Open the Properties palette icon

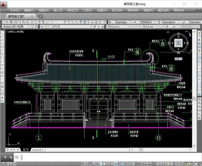click(81, 22)
